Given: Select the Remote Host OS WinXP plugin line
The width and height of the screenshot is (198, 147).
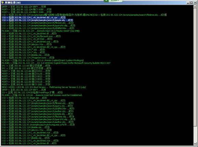Looking at the screenshot, I should pyautogui.click(x=41, y=31).
